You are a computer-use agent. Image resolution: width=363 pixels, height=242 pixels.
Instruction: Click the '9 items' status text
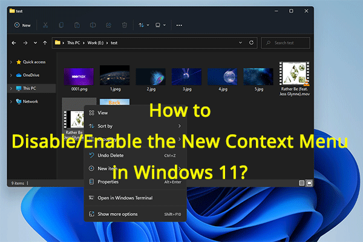(18, 183)
